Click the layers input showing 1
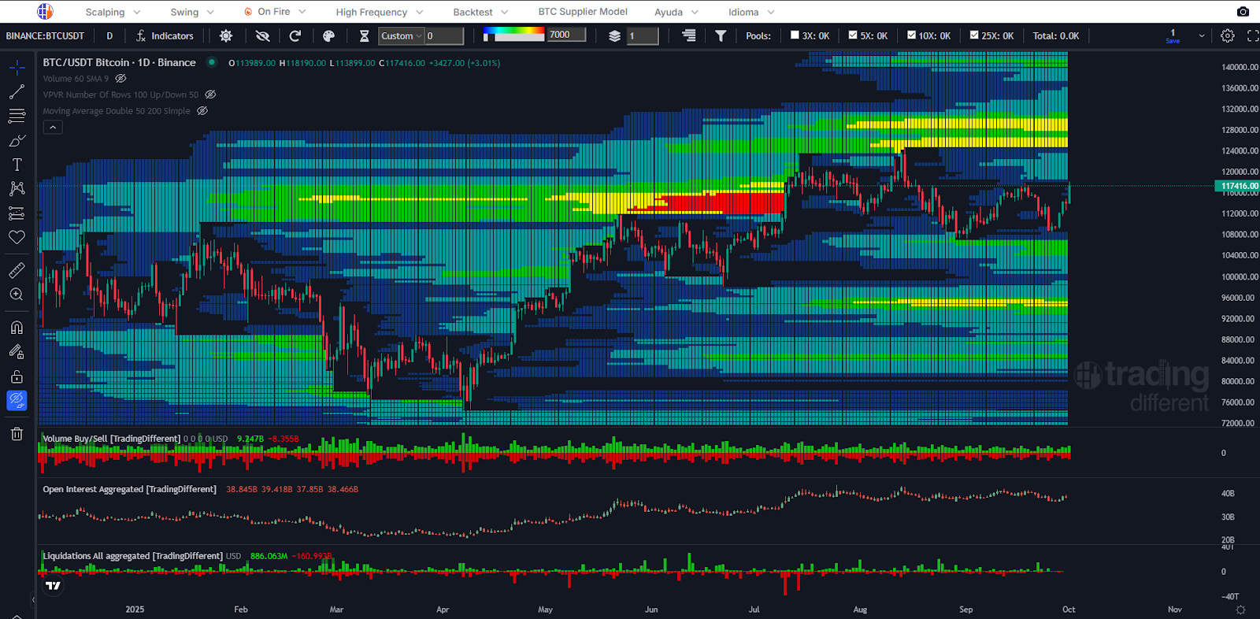This screenshot has width=1260, height=619. [643, 35]
